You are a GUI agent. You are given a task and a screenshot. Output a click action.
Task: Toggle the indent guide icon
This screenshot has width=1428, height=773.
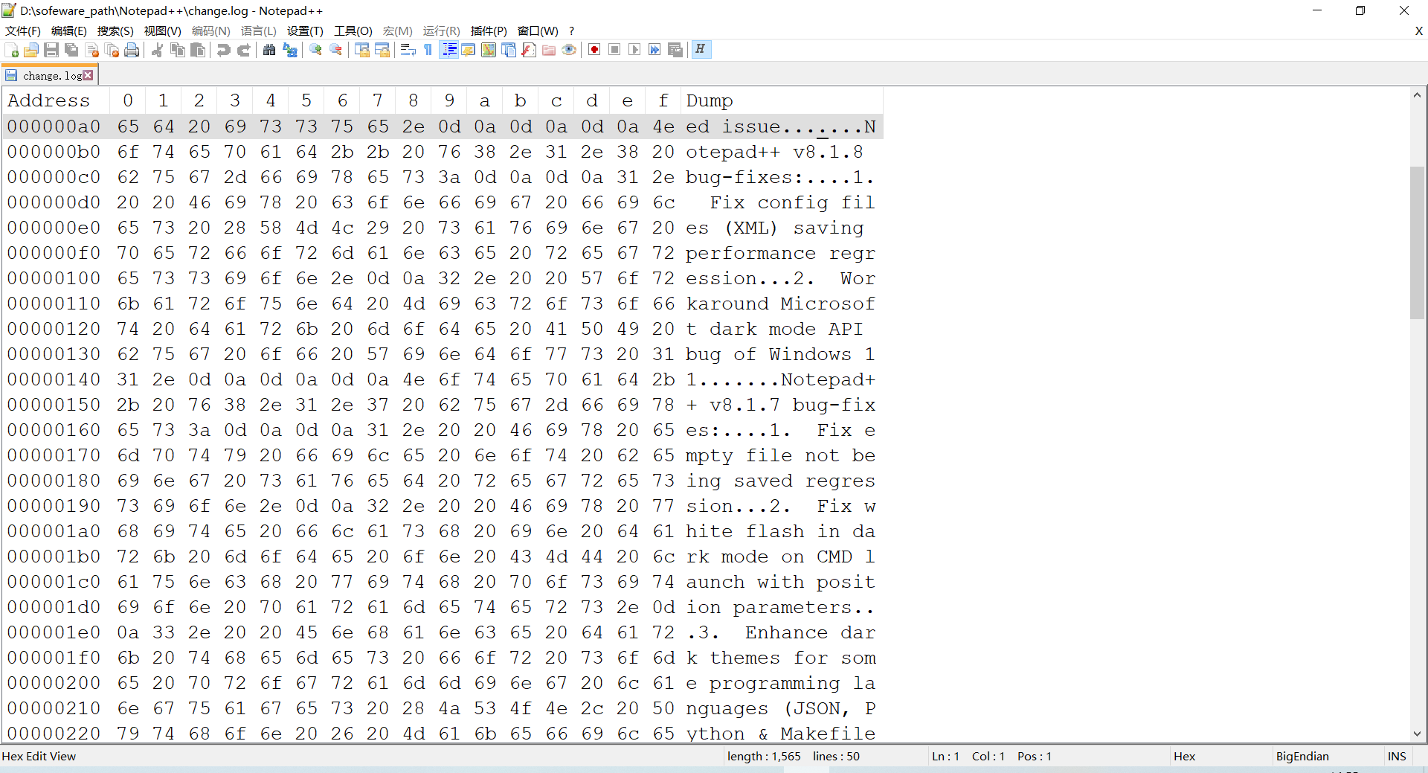click(448, 50)
